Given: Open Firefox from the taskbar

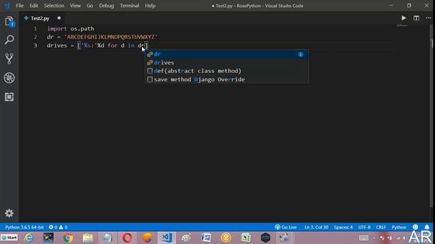Looking at the screenshot, I should pos(147,238).
